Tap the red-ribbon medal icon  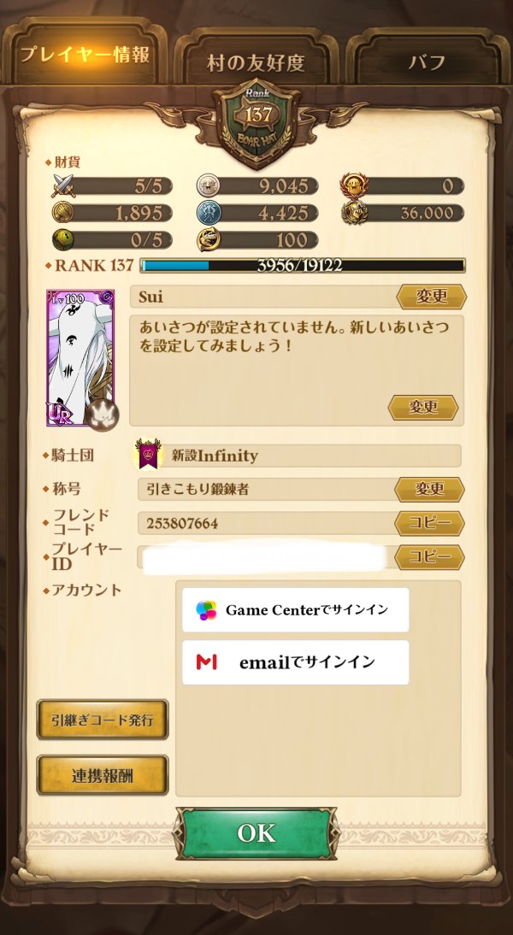click(x=352, y=186)
